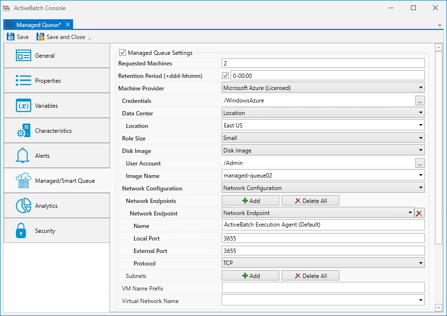This screenshot has height=316, width=447.
Task: Delete All Network Endpoints
Action: [x=310, y=201]
